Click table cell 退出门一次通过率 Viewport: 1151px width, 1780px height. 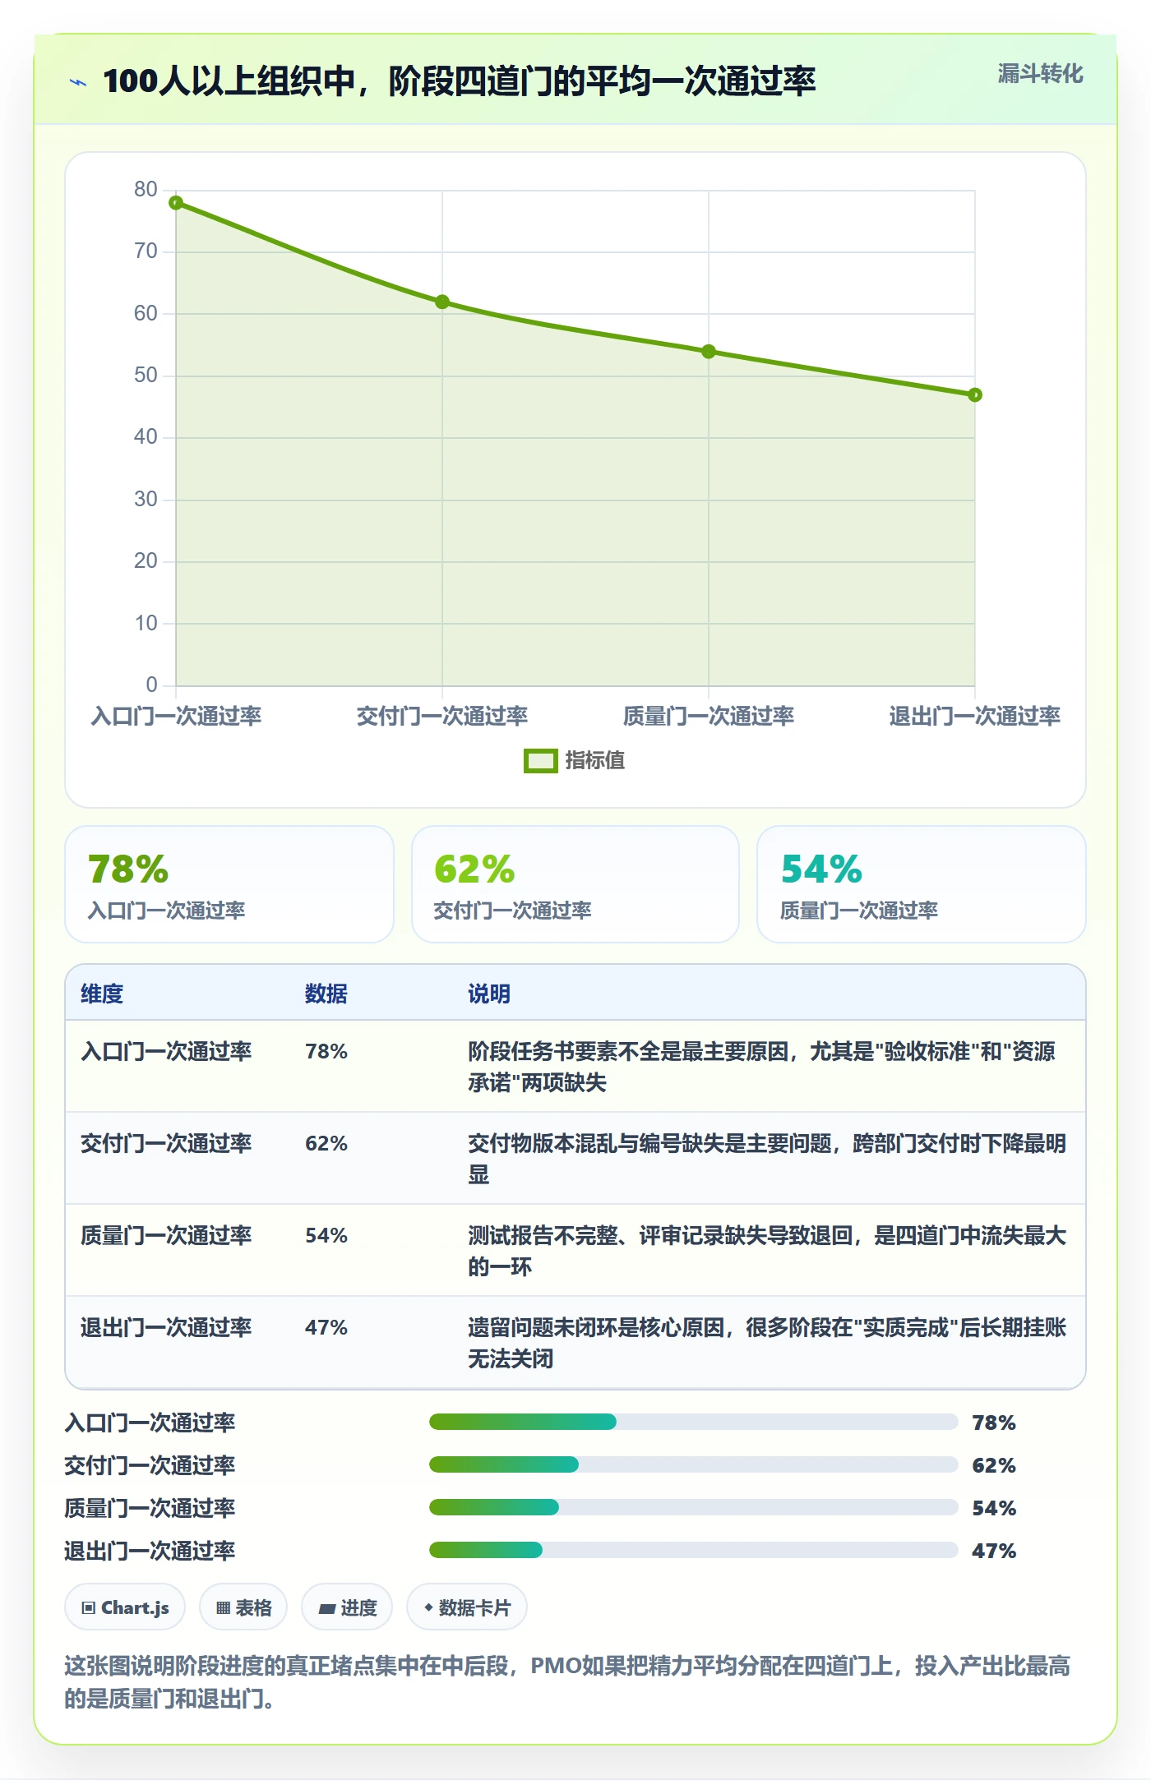point(166,1328)
